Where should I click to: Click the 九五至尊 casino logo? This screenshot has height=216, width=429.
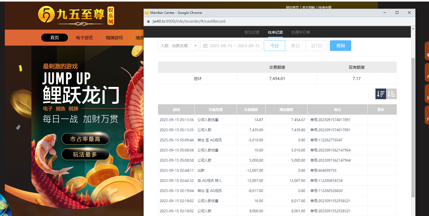[x=76, y=16]
